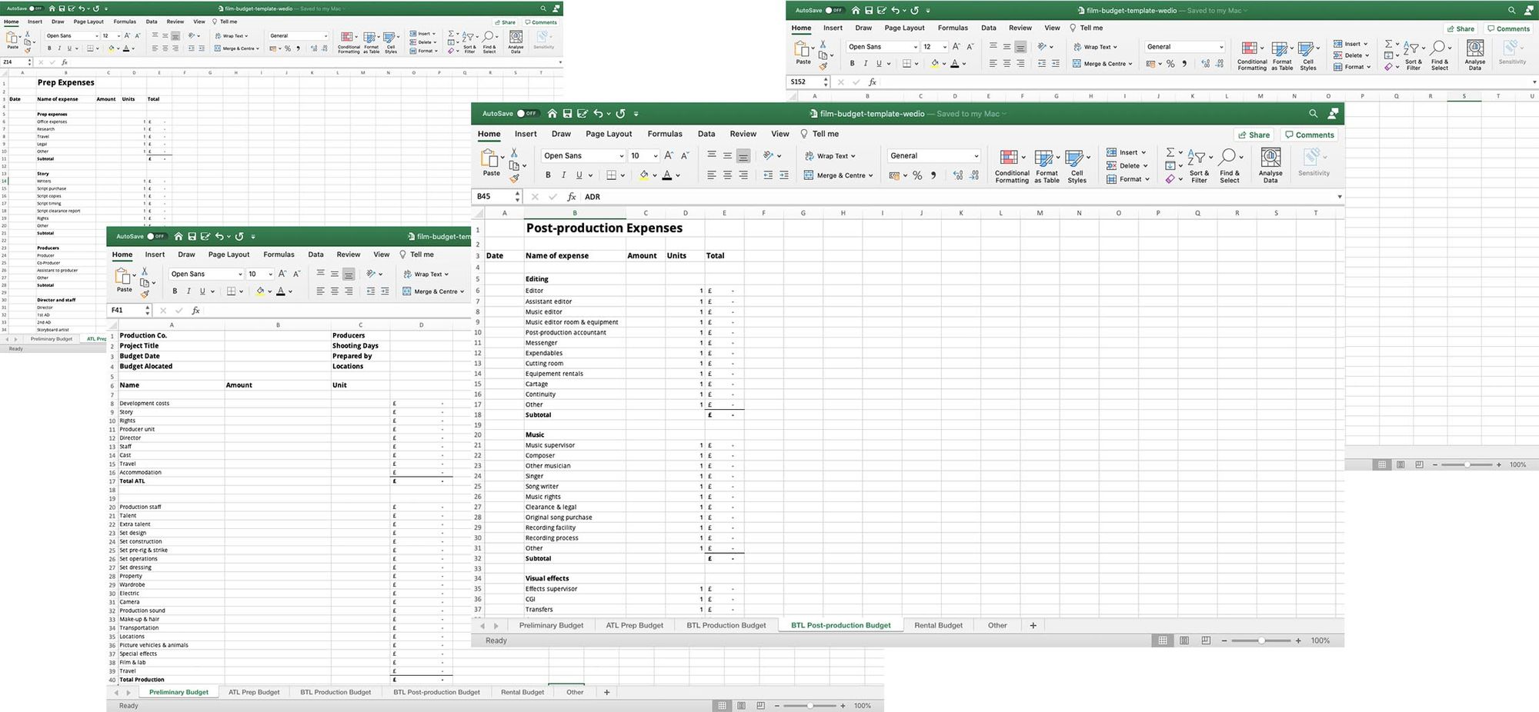Click Analyse Data in top-right blank window
The height and width of the screenshot is (712, 1539).
(x=1474, y=55)
